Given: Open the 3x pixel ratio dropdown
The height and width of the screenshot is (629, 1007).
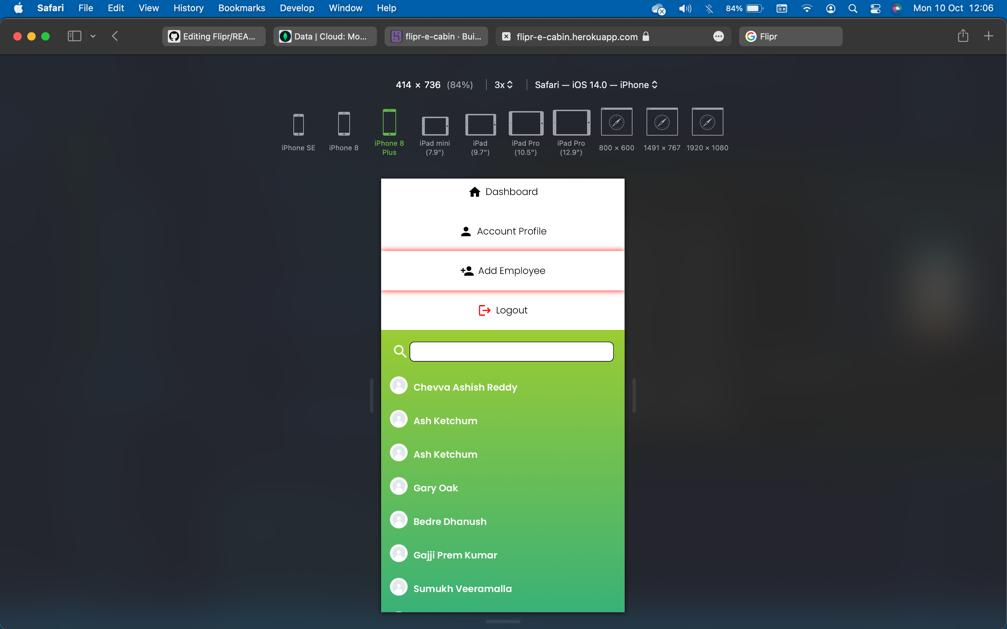Looking at the screenshot, I should (503, 85).
